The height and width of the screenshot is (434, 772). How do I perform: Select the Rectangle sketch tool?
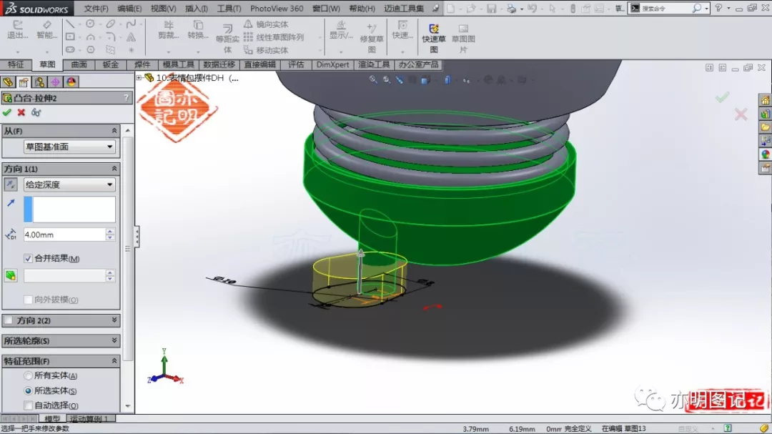click(x=70, y=37)
